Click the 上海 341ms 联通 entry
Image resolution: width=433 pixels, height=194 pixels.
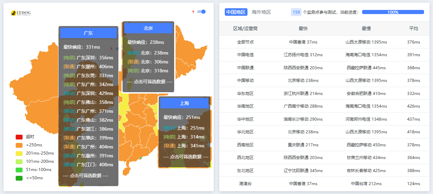coord(184,146)
